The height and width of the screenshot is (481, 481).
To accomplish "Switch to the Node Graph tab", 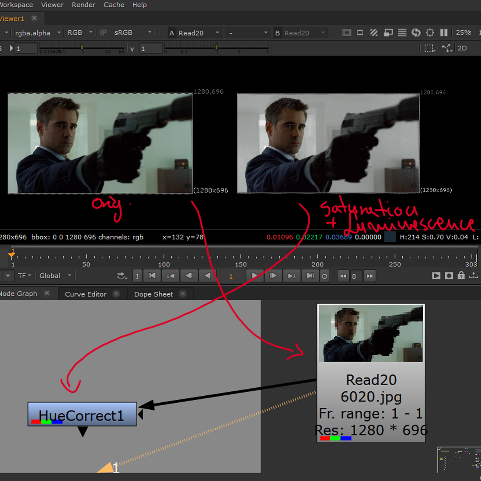I will (x=18, y=294).
